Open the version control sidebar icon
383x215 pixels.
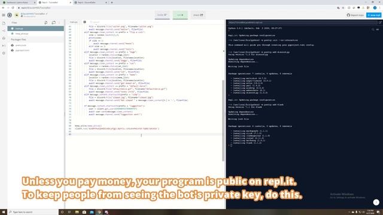tap(4, 30)
